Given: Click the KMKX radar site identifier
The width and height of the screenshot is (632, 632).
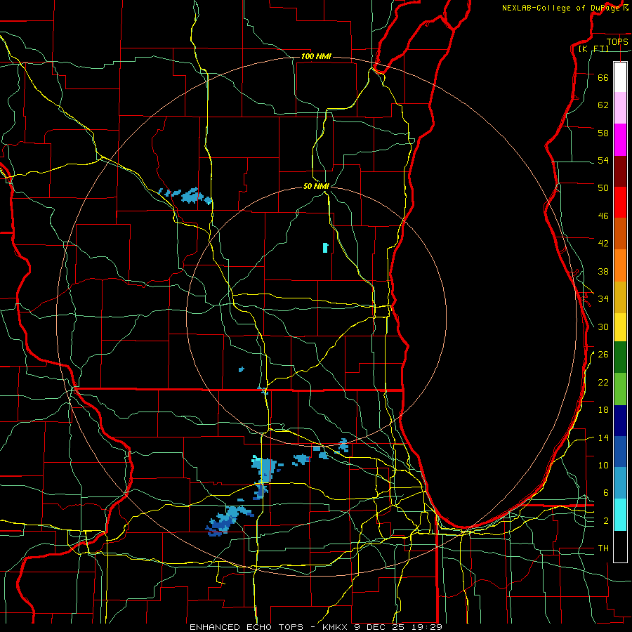Looking at the screenshot, I should click(x=336, y=627).
